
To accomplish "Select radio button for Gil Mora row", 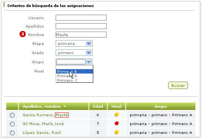I will [12, 124].
